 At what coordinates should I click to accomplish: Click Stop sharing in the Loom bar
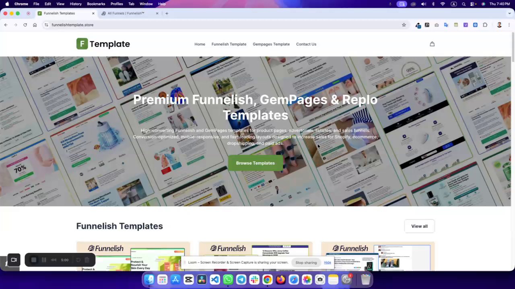pos(306,263)
